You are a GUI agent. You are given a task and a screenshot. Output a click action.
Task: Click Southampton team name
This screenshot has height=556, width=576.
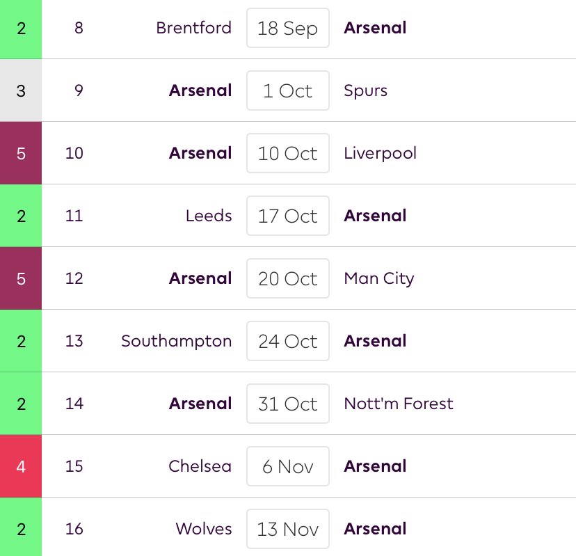click(x=176, y=342)
